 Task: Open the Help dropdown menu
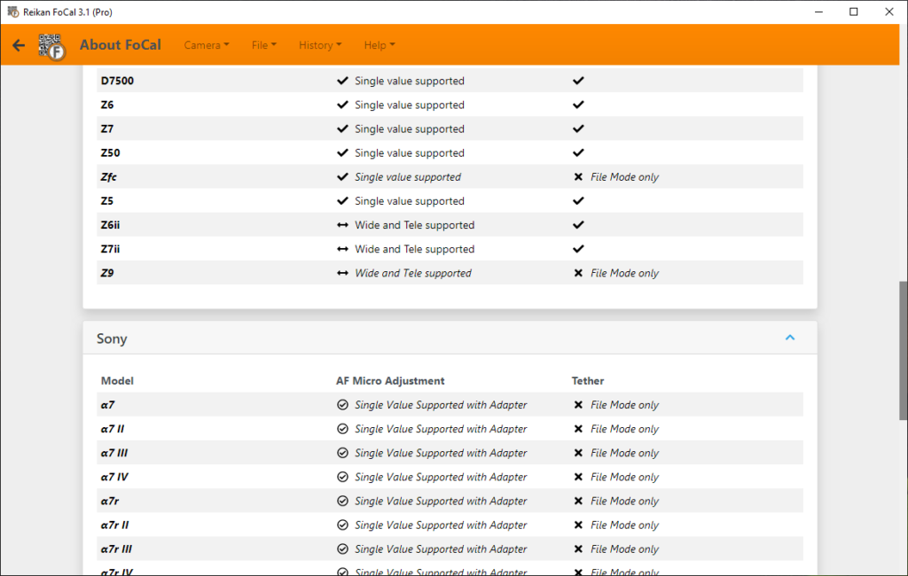click(x=380, y=45)
